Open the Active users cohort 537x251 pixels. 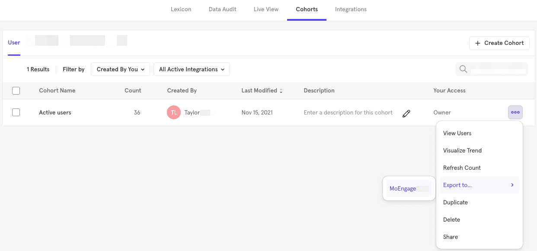55,112
